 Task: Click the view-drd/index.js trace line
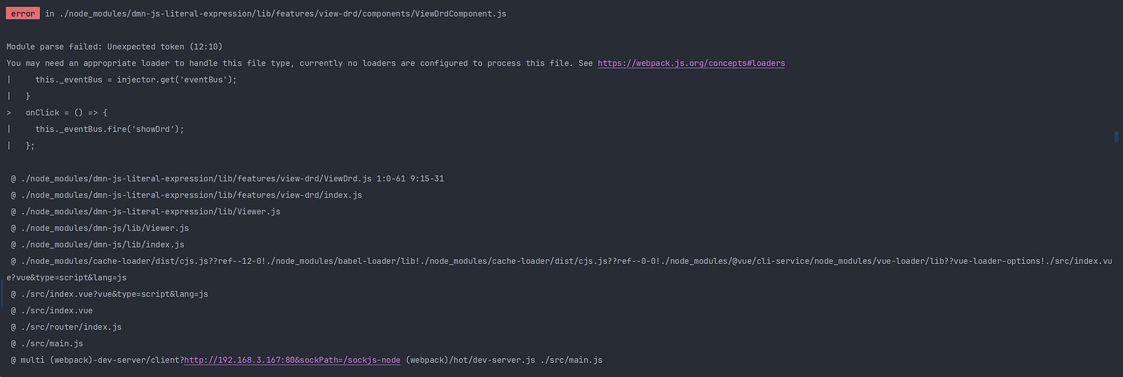pyautogui.click(x=191, y=195)
